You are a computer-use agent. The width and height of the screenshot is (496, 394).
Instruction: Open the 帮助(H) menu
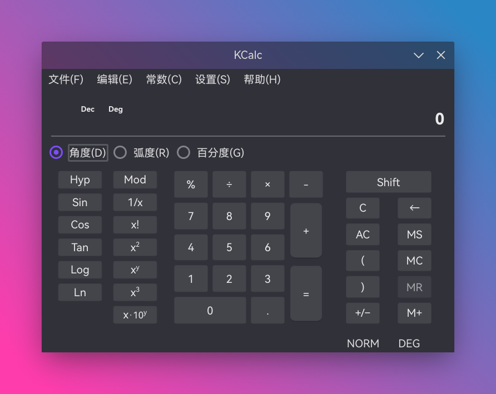[262, 79]
